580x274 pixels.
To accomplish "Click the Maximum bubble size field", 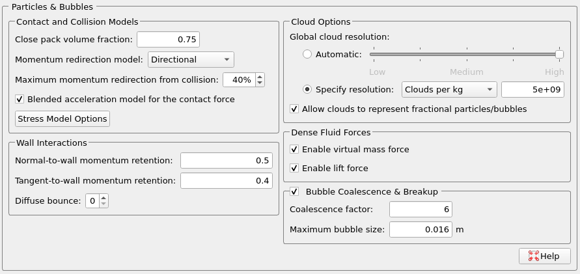I will 421,229.
